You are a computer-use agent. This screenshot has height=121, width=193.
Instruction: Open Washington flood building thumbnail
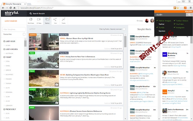pyautogui.click(x=44, y=78)
